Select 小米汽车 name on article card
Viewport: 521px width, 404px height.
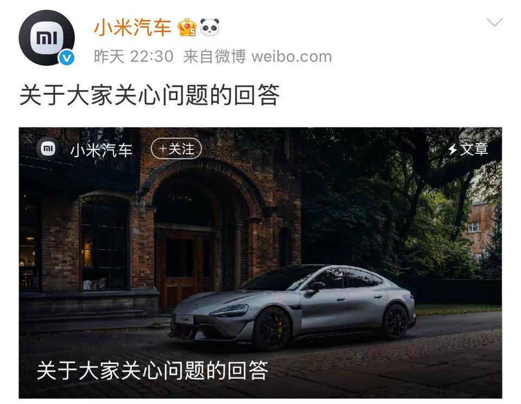(x=101, y=150)
